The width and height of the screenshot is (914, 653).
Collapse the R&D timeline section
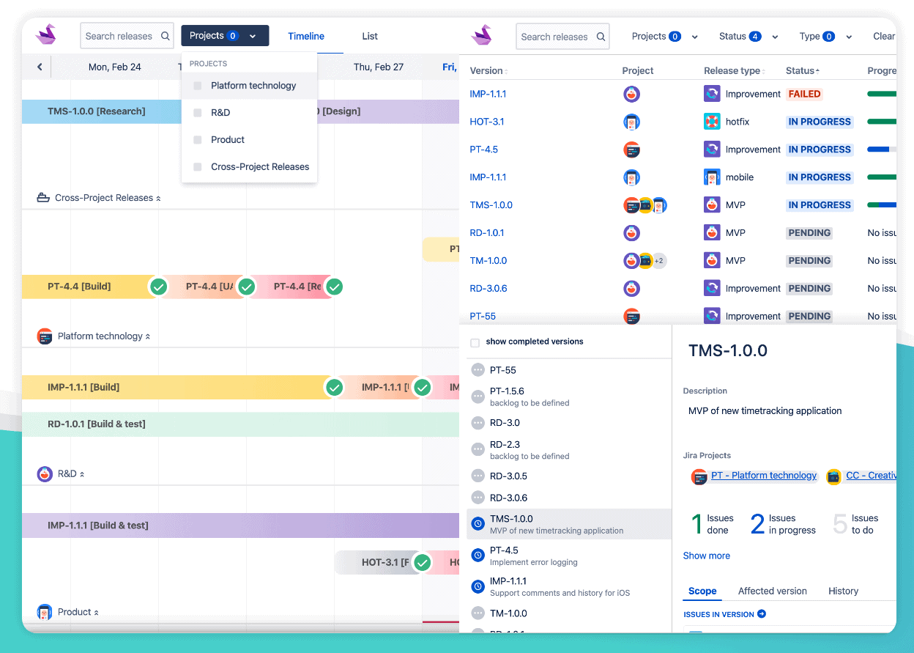click(82, 473)
